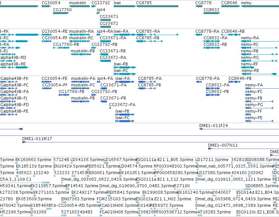Select the CG33672-PA protein label
279x217 pixels.
122,105
